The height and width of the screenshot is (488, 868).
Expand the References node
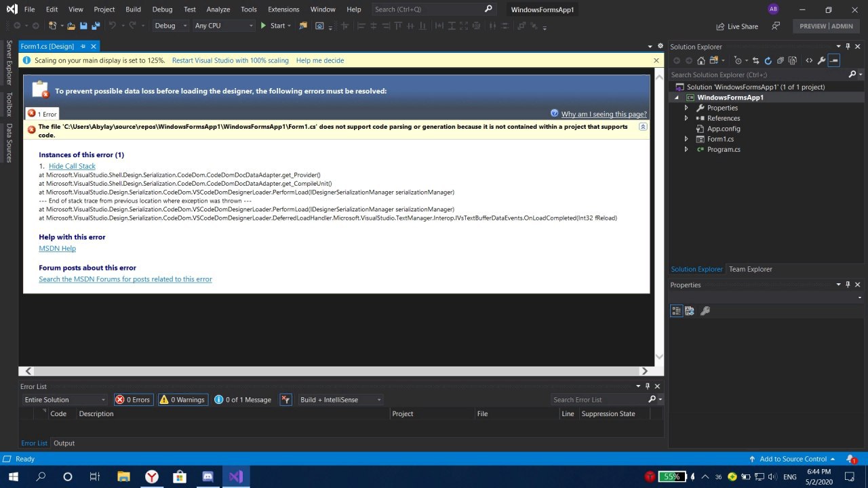tap(686, 118)
